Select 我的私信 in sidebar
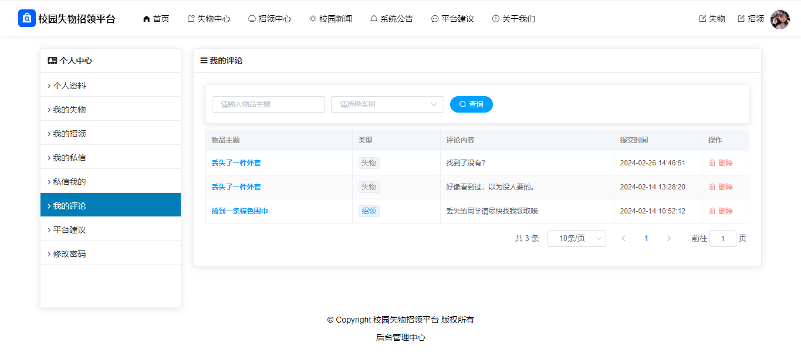Image resolution: width=801 pixels, height=356 pixels. pyautogui.click(x=110, y=158)
